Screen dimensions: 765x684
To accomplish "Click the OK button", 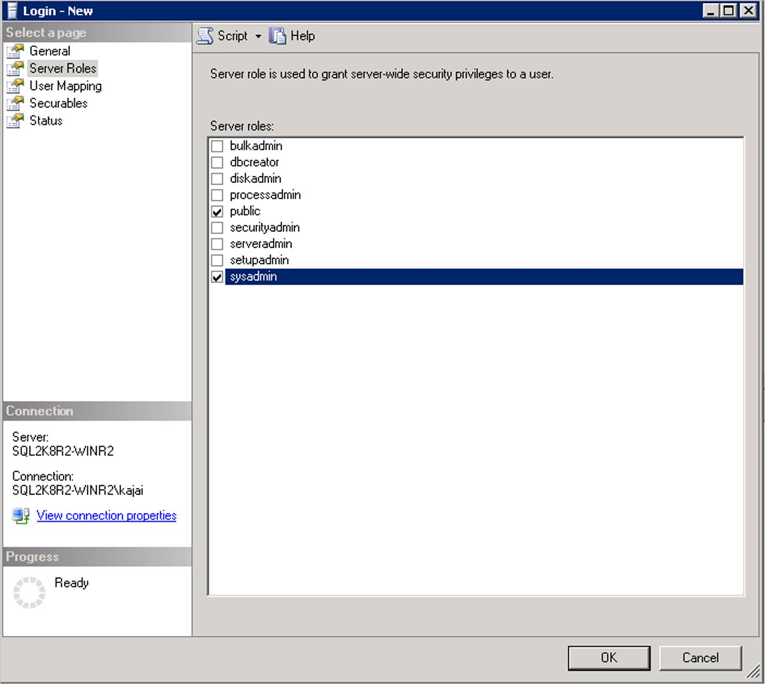I will coord(608,657).
